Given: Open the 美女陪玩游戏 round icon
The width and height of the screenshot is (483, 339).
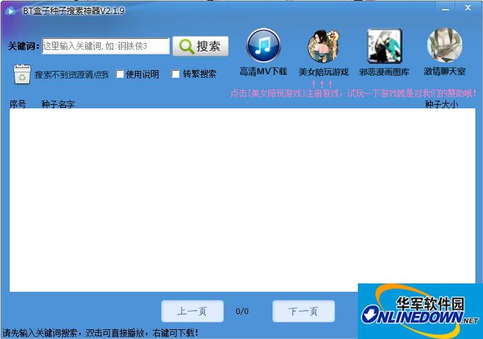Looking at the screenshot, I should click(x=323, y=46).
